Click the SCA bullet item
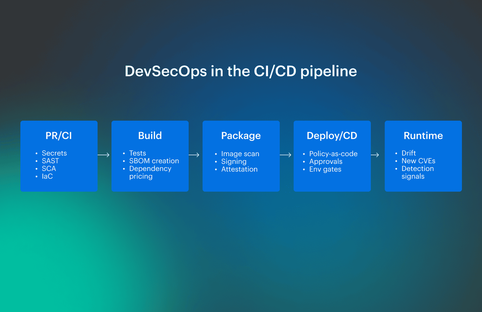The height and width of the screenshot is (312, 482). (x=49, y=168)
